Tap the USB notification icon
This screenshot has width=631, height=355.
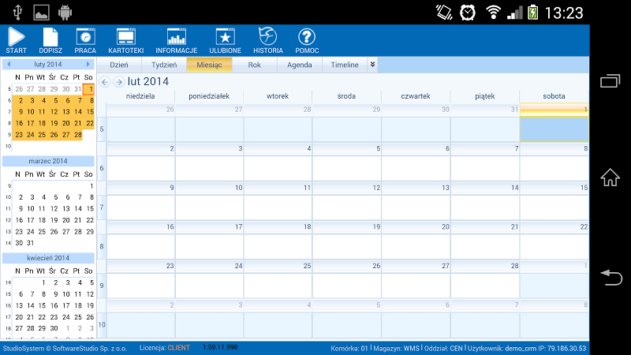click(x=17, y=13)
